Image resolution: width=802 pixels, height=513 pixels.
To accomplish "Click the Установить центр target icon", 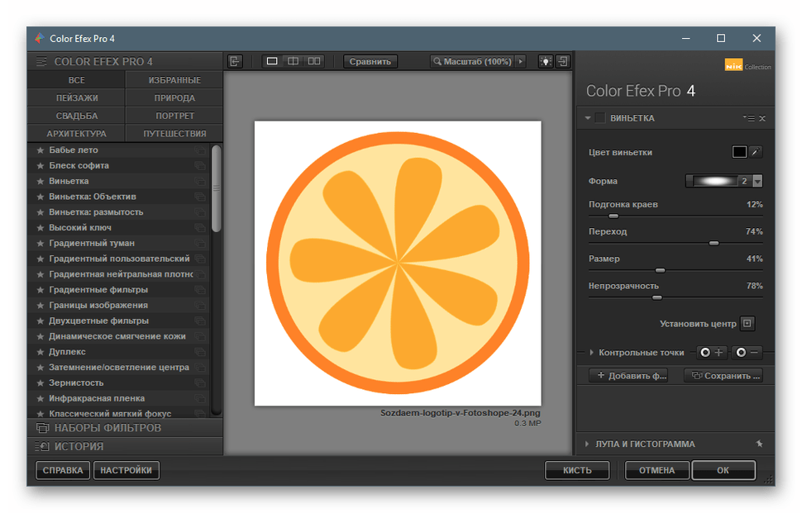I will coord(747,324).
